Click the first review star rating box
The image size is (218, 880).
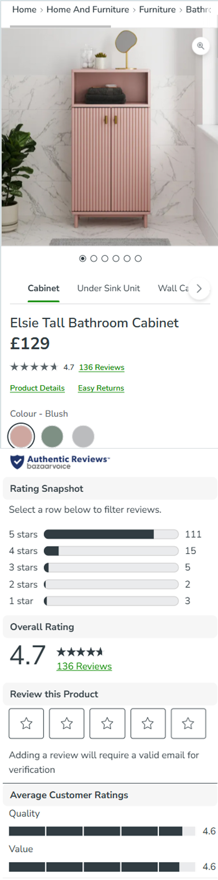click(26, 723)
